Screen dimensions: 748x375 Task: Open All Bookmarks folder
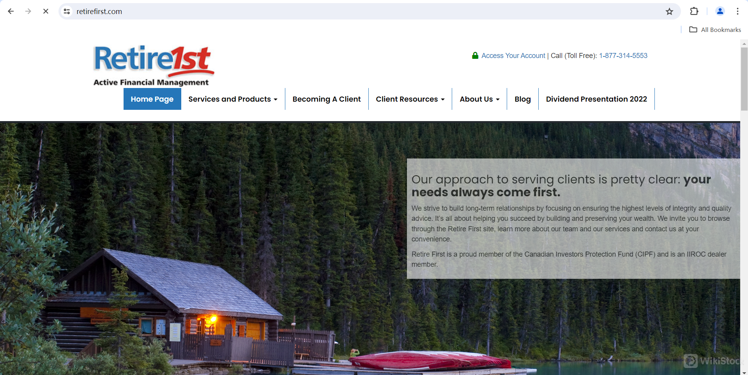(x=715, y=30)
